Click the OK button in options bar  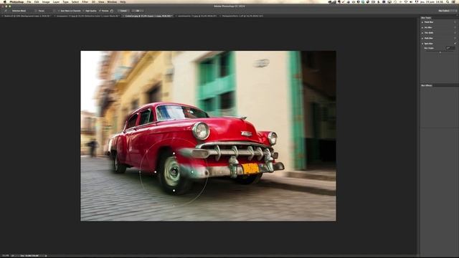point(137,11)
